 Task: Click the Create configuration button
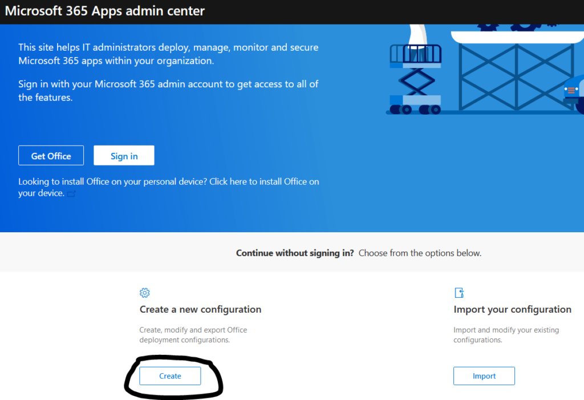tap(170, 376)
